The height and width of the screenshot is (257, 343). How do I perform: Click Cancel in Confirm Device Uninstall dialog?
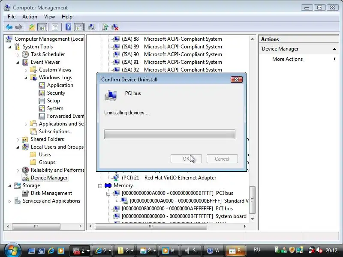point(222,159)
